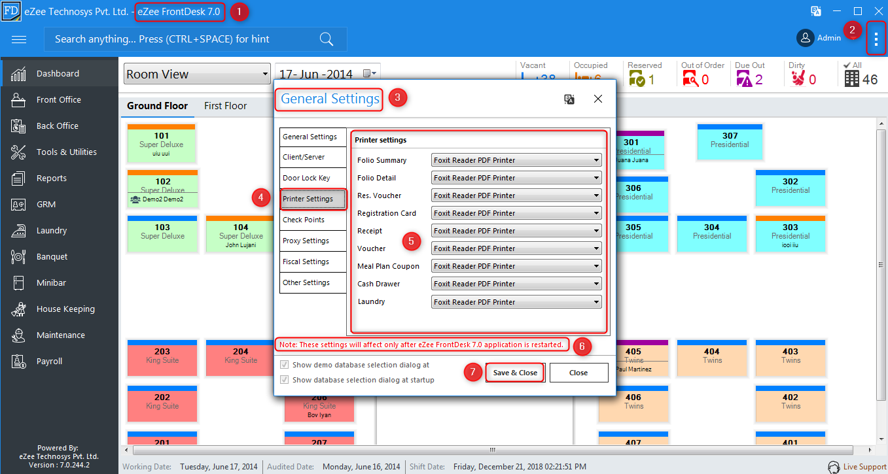Open GRM module

(x=60, y=204)
